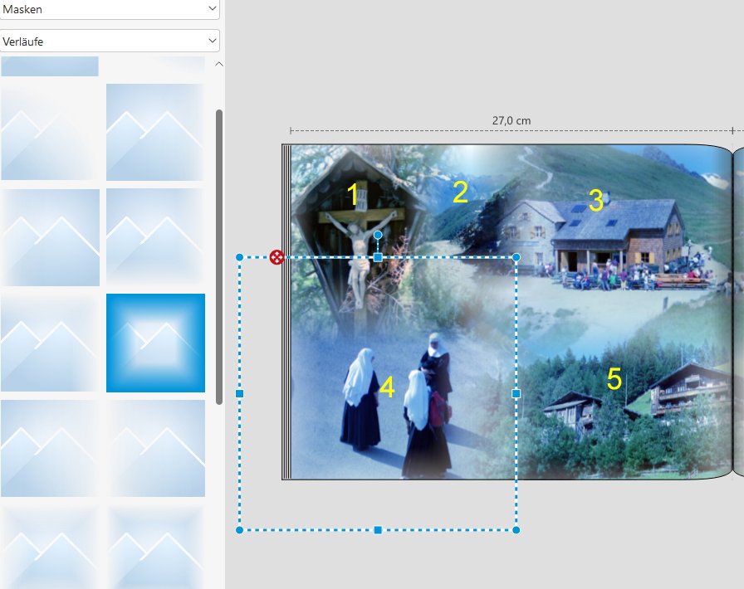Image resolution: width=744 pixels, height=589 pixels.
Task: Choose the mask thumbnail directly below the highlighted one
Action: coord(155,448)
